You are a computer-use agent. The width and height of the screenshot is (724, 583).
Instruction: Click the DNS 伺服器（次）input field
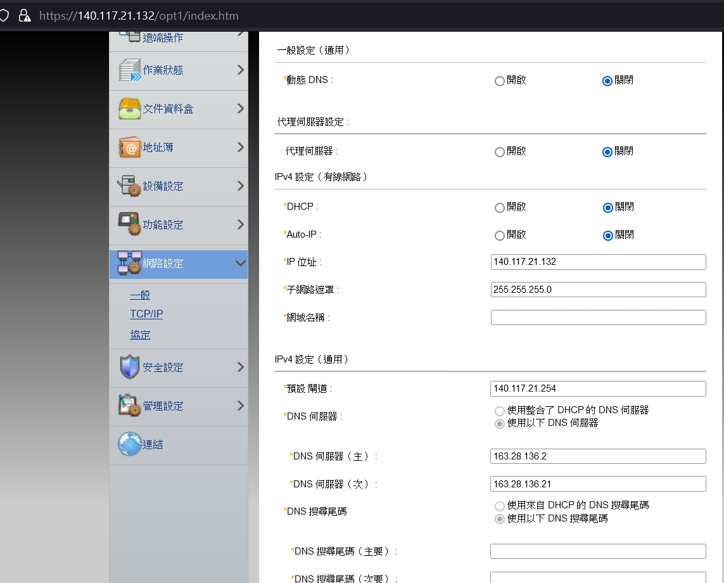(598, 484)
